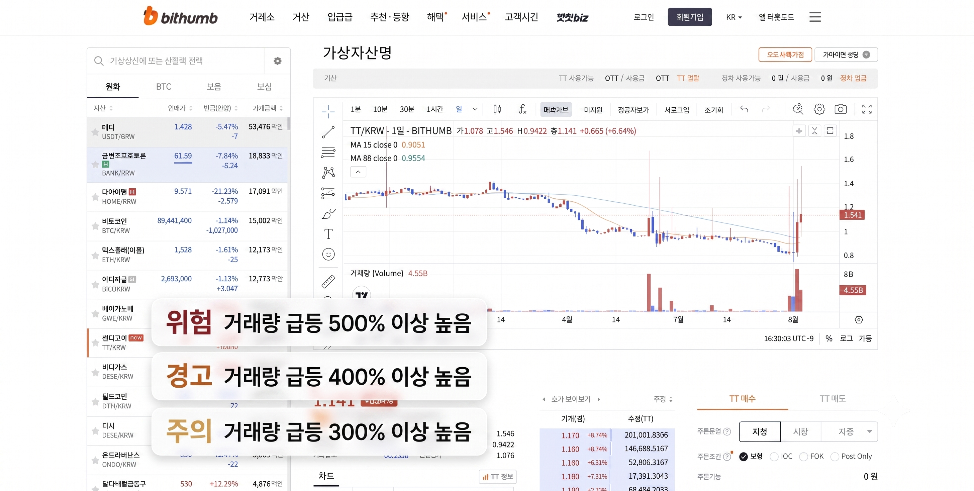Select the Post Only radio button
Screen dimensions: 974x491
tap(835, 457)
